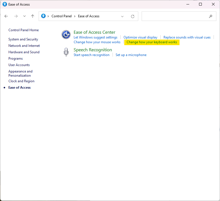
Task: Open Clock and Region category
Action: point(21,81)
